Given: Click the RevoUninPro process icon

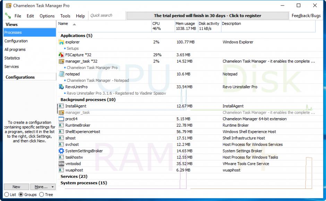Looking at the screenshot, I should 61,87.
